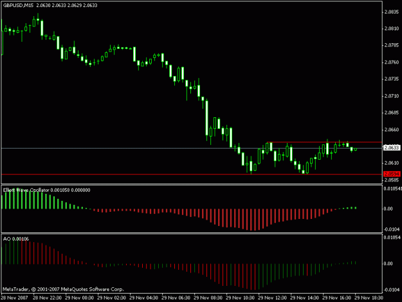Select the upper red resistance line

pyautogui.click(x=324, y=142)
